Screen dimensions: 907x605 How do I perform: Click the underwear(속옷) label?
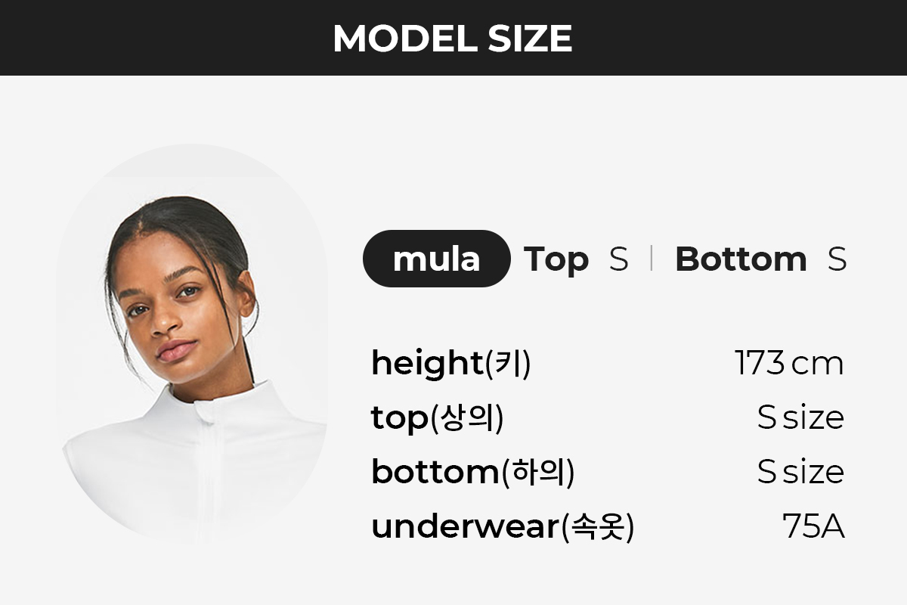[503, 527]
